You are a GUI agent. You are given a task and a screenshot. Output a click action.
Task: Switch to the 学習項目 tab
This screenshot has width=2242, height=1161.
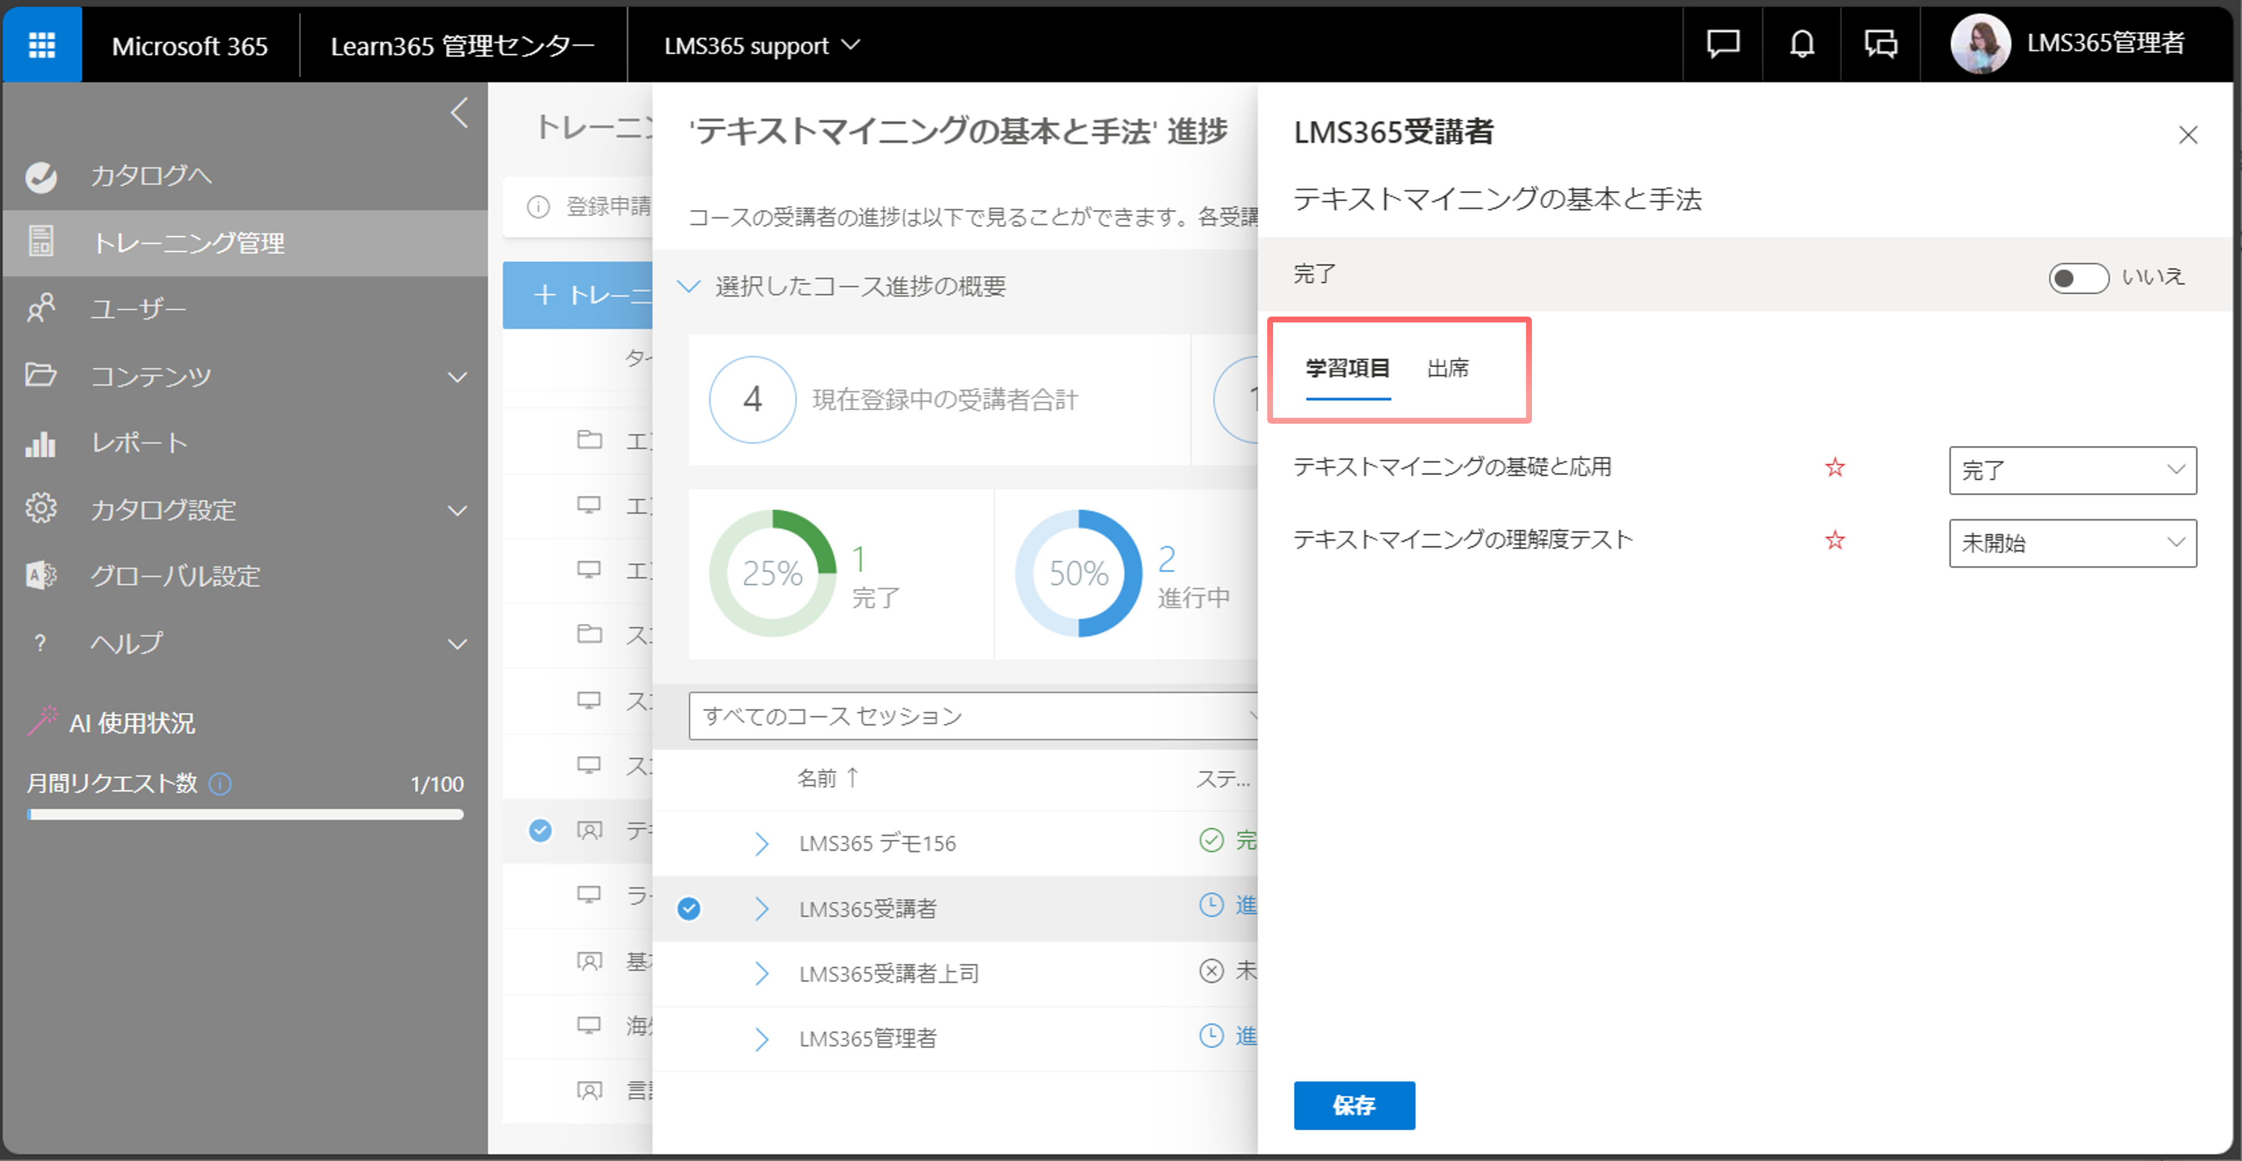pos(1347,369)
